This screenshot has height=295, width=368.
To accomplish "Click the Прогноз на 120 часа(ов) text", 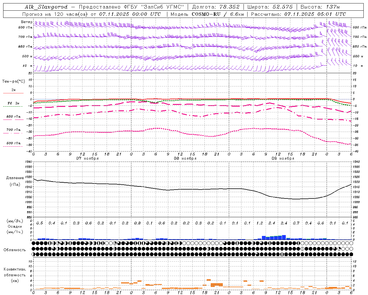I will tap(55, 14).
